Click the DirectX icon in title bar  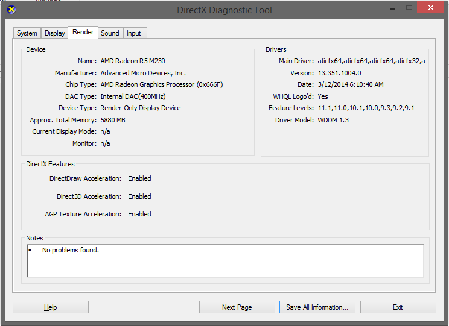(9, 10)
